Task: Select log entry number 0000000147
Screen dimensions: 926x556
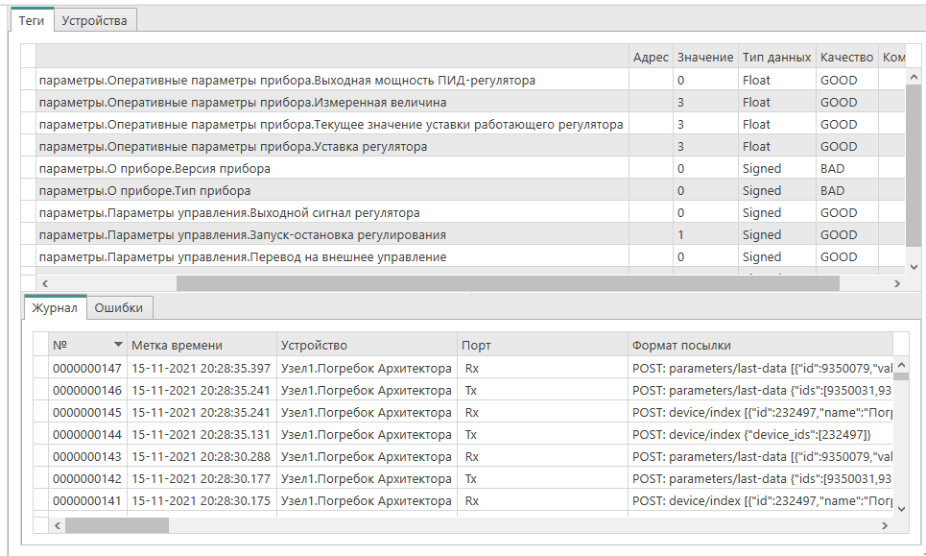Action: 87,368
